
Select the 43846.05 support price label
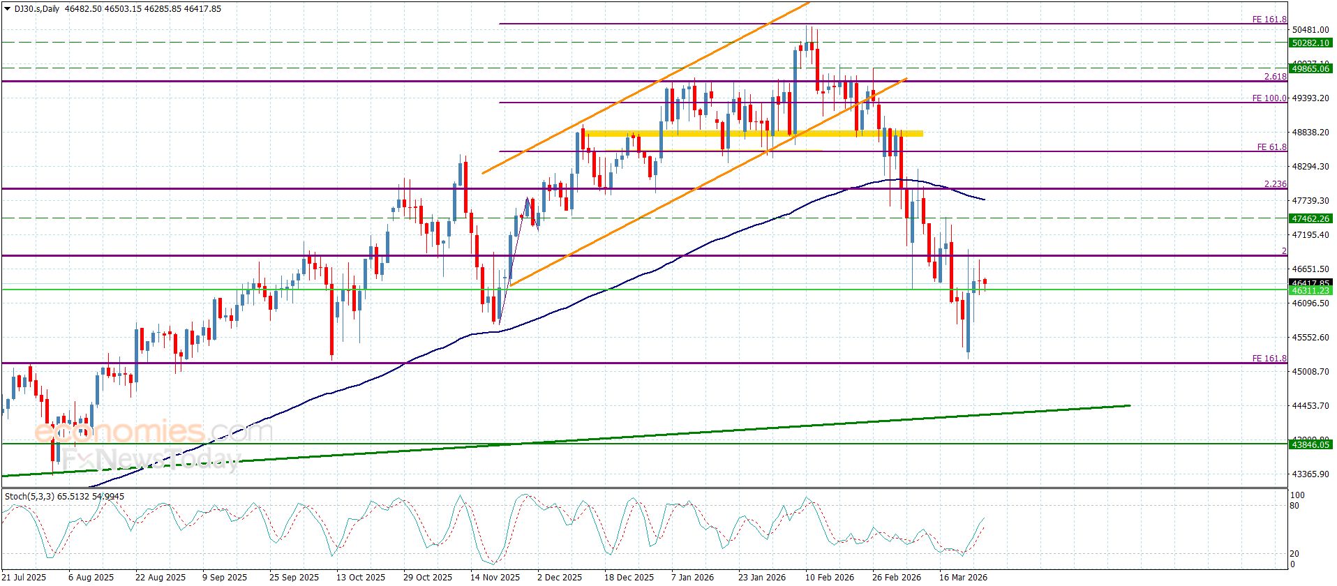pyautogui.click(x=1310, y=444)
